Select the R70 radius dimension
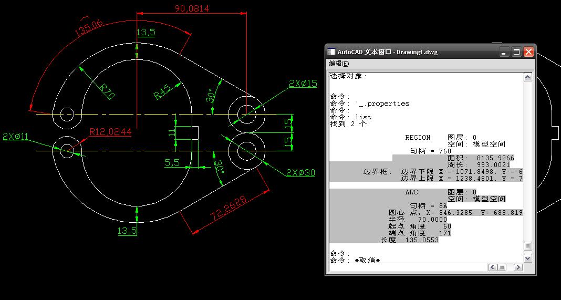561x300 pixels. click(x=107, y=91)
